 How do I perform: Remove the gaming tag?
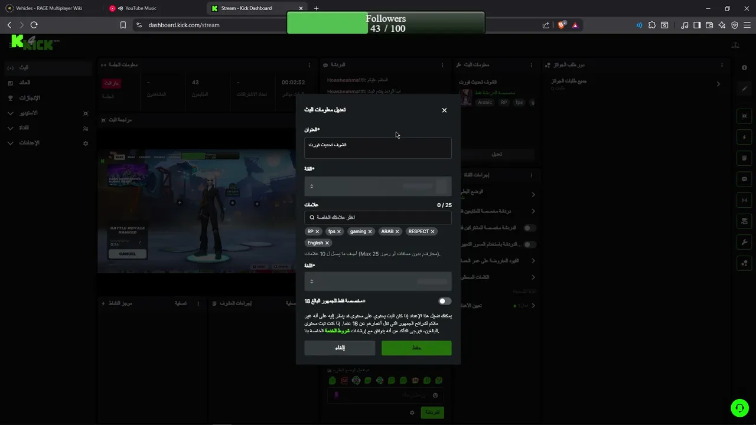point(370,231)
